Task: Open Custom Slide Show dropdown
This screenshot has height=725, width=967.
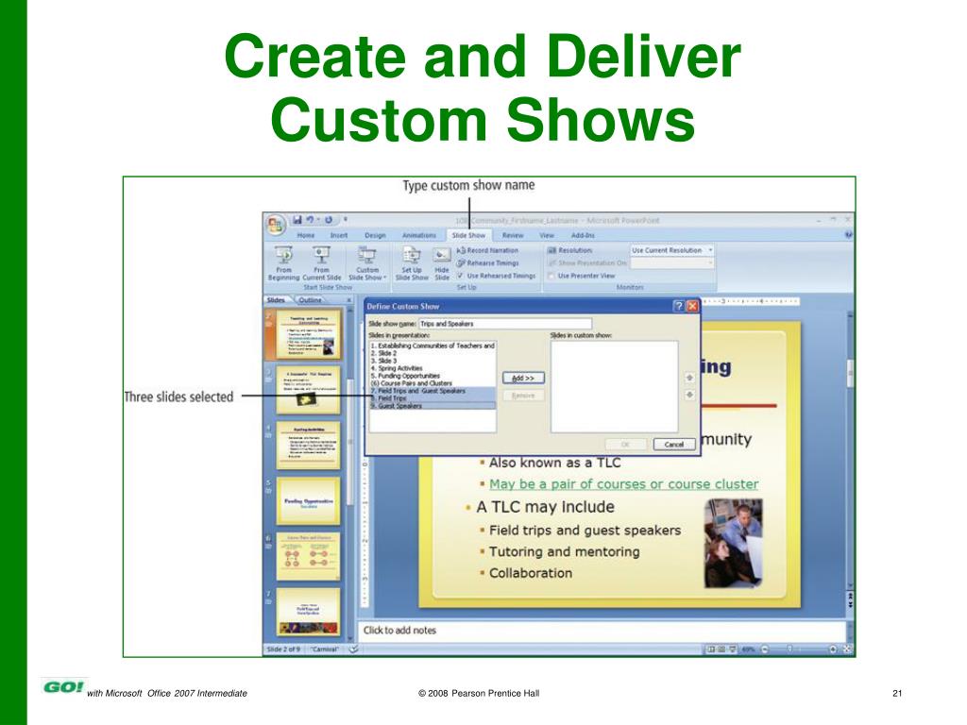Action: (x=367, y=263)
